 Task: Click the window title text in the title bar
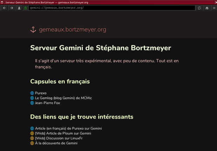47,2
